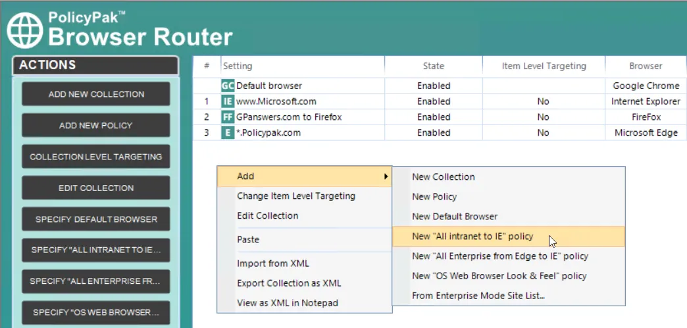This screenshot has height=328, width=687.
Task: Click row number 1 cell
Action: [x=207, y=101]
